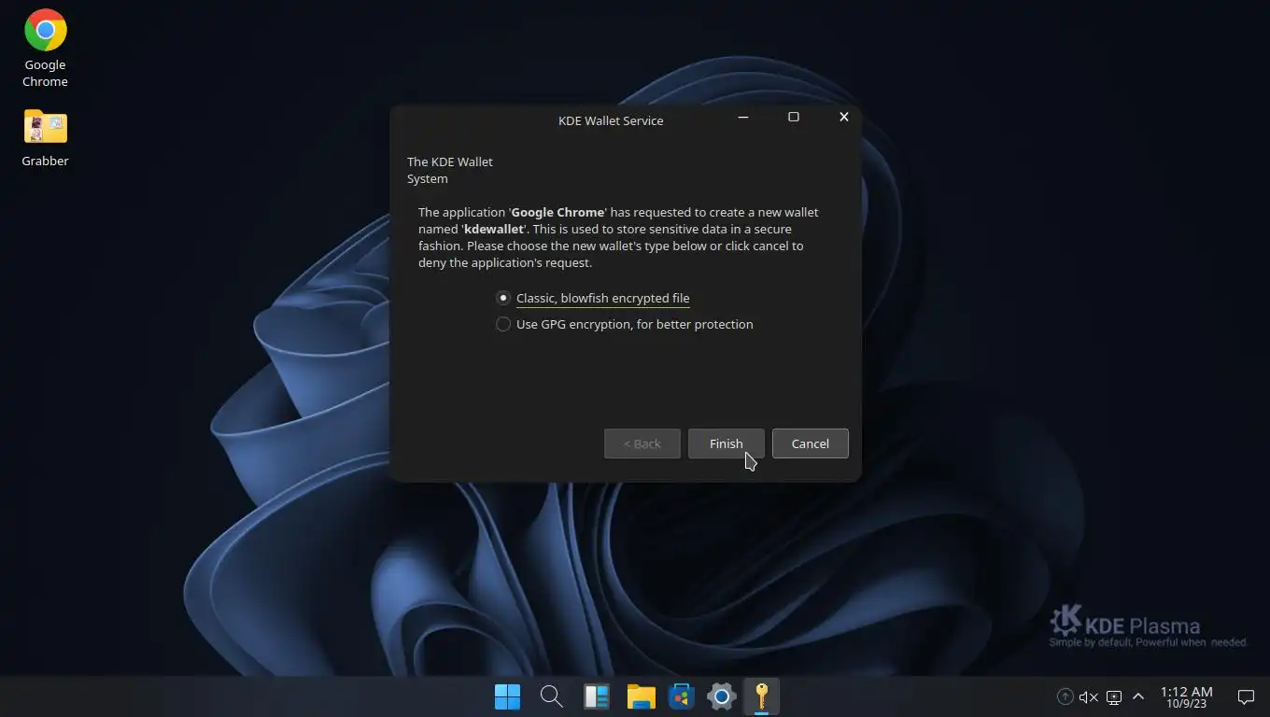The width and height of the screenshot is (1270, 717).
Task: Open the task view panel icon
Action: 596,696
